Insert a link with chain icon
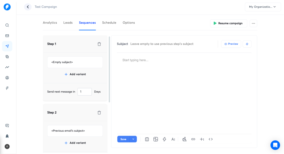Viewport: 284px width, 154px height. (193, 139)
